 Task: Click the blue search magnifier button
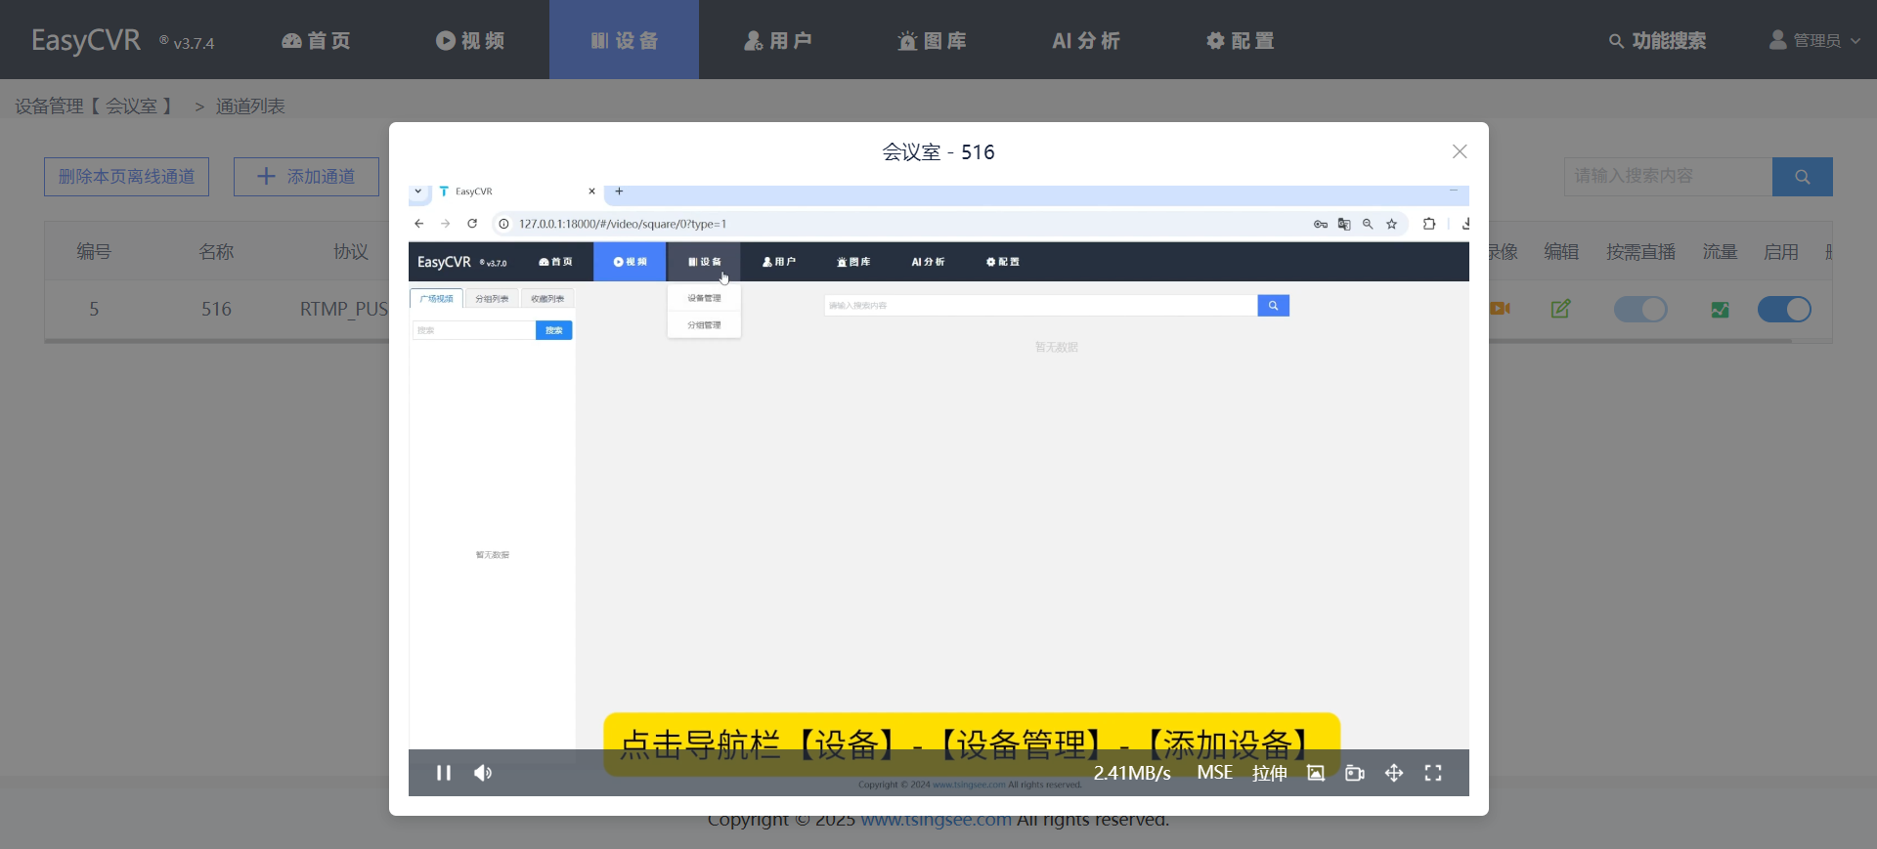tap(1802, 177)
